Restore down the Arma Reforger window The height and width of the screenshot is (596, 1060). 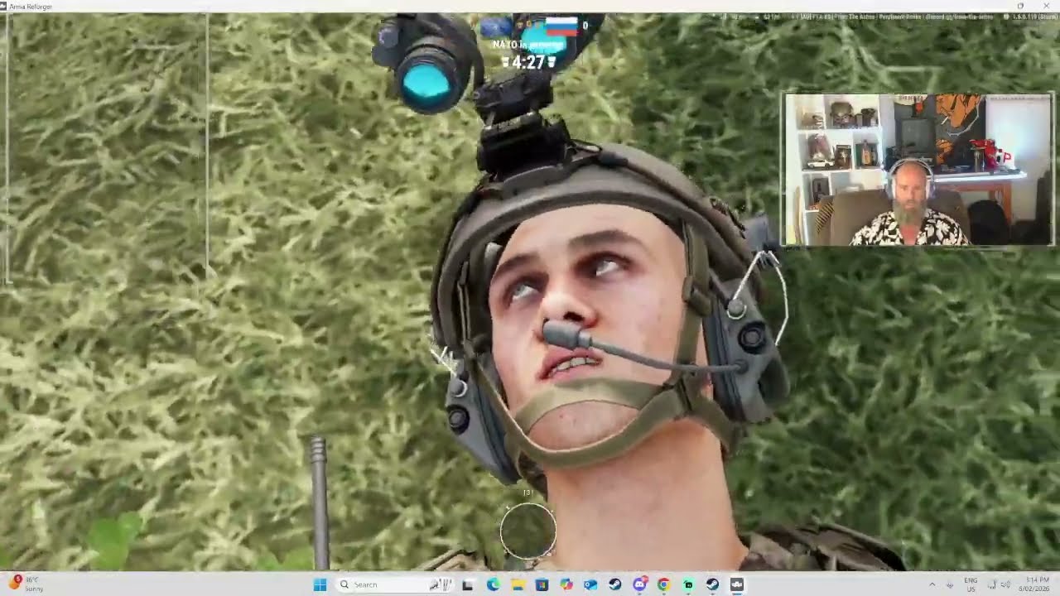pos(1020,6)
